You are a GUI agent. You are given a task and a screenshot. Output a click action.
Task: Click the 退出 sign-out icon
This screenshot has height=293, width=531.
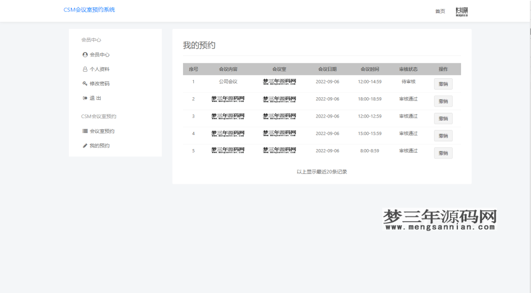point(85,98)
